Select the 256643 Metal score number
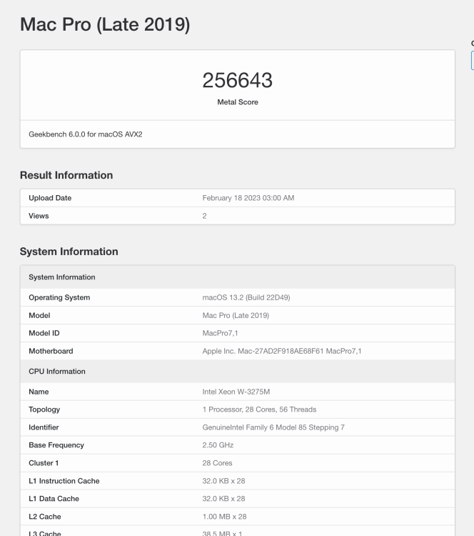 coord(237,80)
